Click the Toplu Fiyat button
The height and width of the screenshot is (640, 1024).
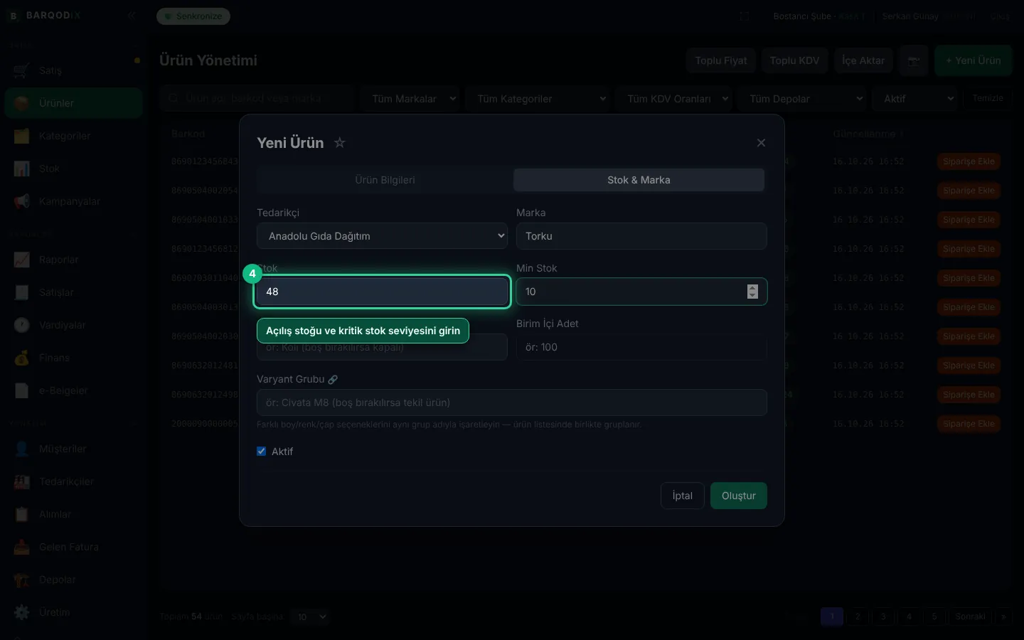[x=721, y=60]
